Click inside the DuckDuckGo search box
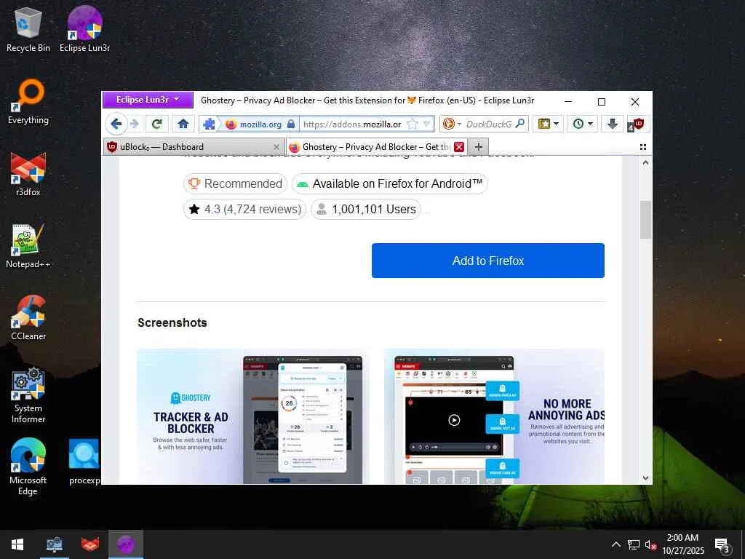The height and width of the screenshot is (559, 745). coord(488,124)
